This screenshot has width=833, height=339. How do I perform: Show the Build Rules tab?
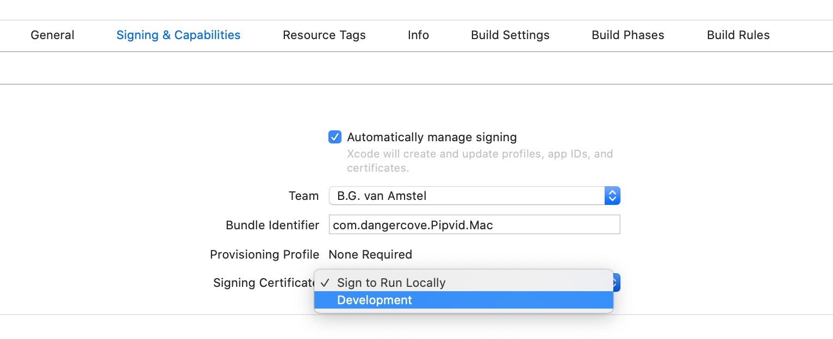click(x=738, y=35)
